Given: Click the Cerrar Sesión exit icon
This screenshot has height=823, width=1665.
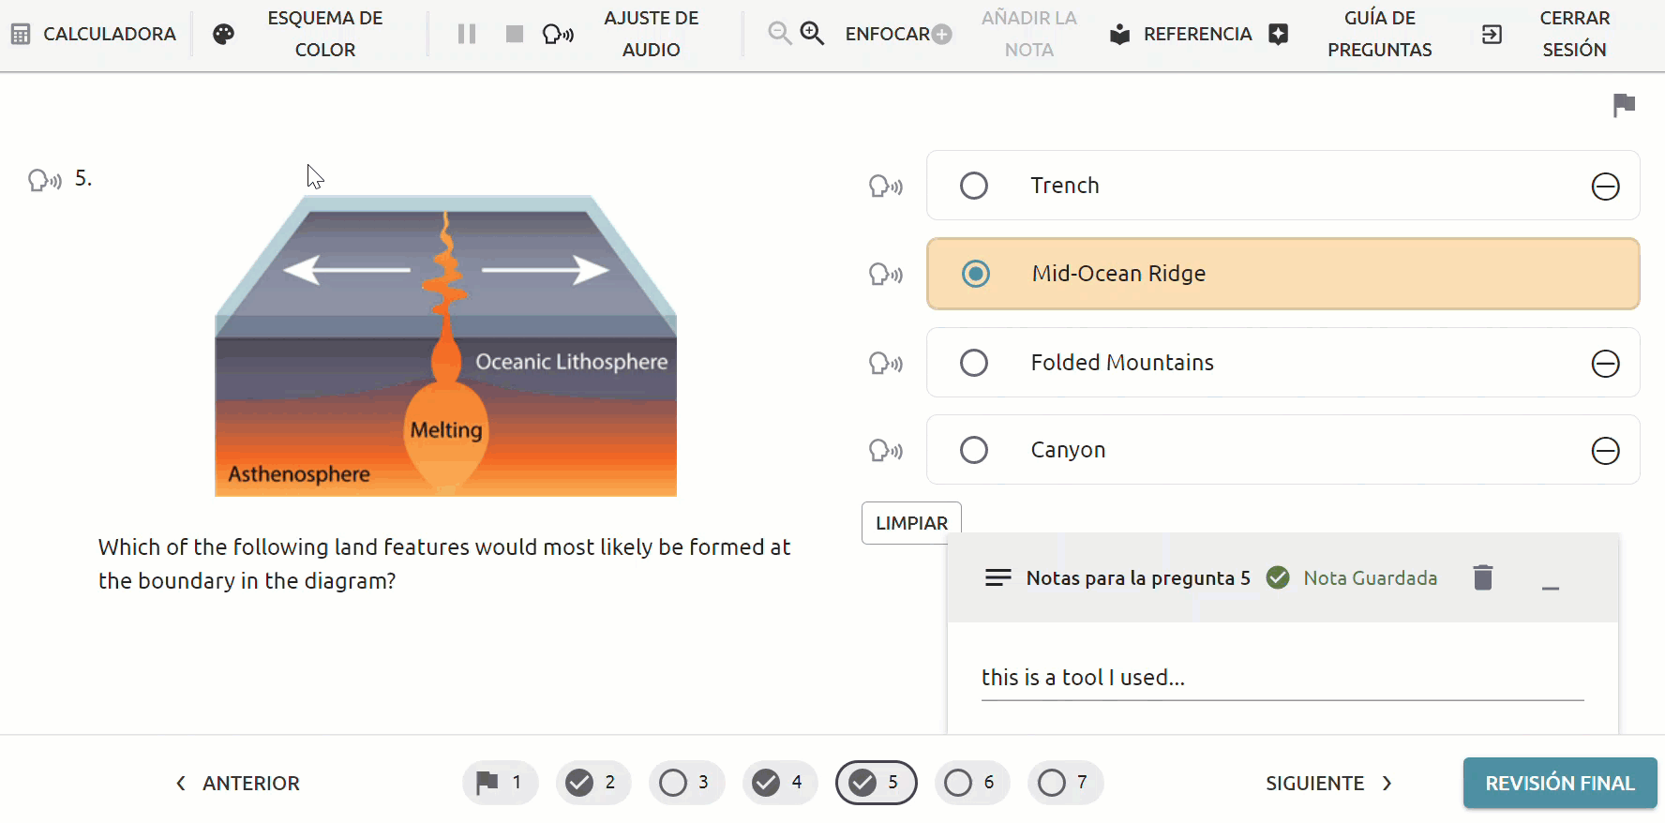Looking at the screenshot, I should click(1492, 35).
